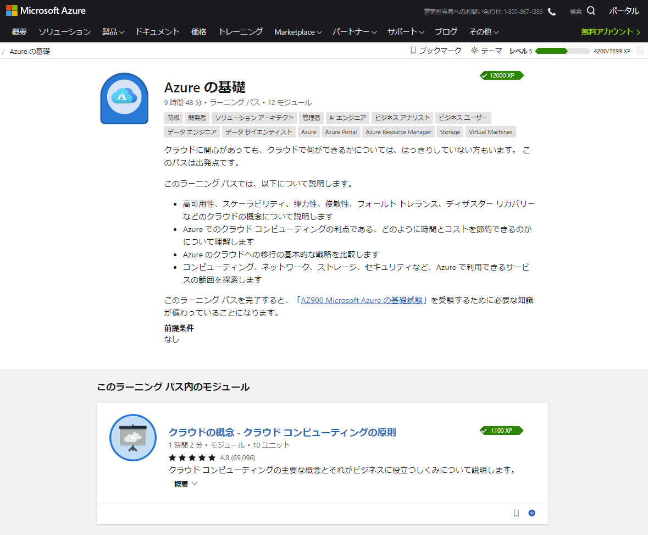
Task: Open the ポータル link
Action: click(624, 11)
